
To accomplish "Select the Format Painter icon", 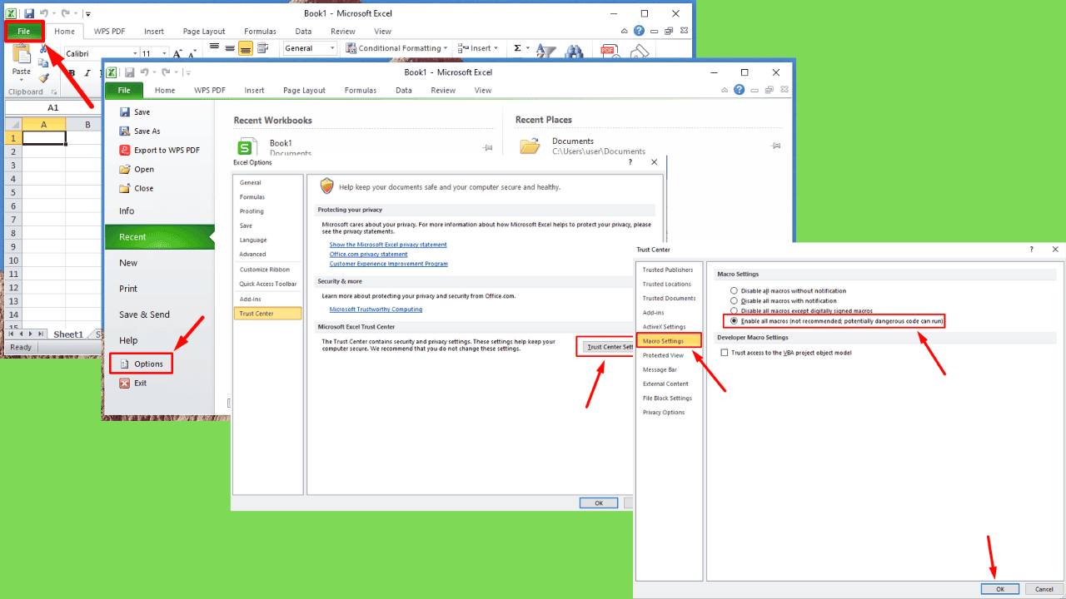I will point(43,78).
